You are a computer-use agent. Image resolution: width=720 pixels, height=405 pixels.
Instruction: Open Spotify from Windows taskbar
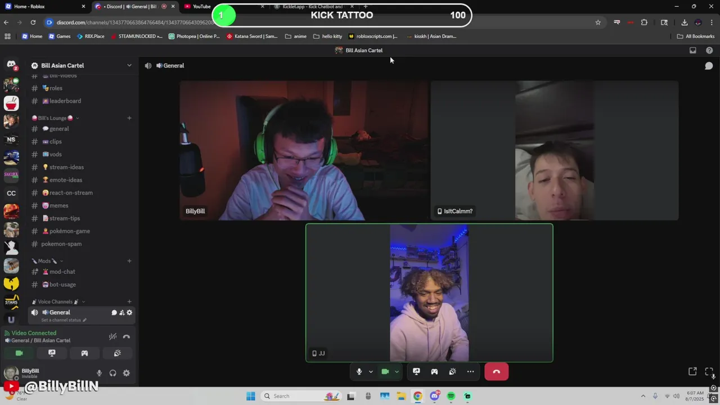[x=451, y=397]
